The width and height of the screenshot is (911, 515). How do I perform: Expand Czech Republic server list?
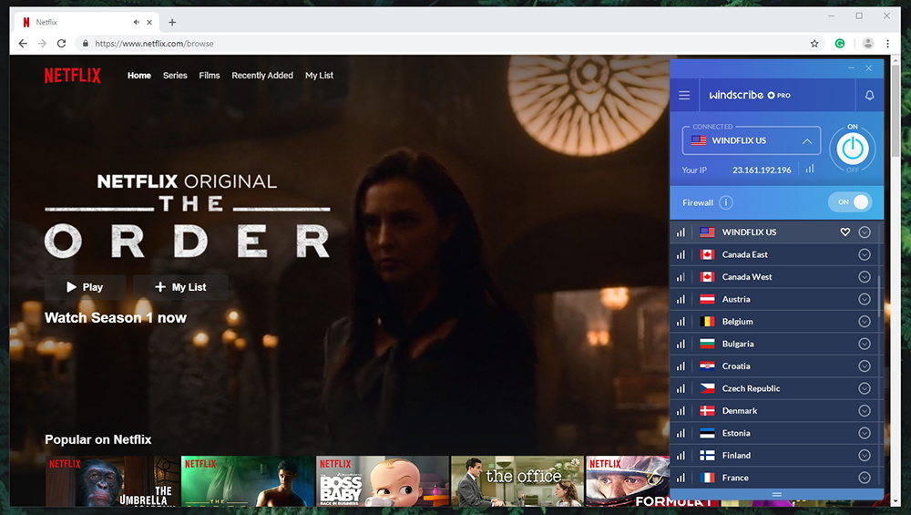point(865,388)
